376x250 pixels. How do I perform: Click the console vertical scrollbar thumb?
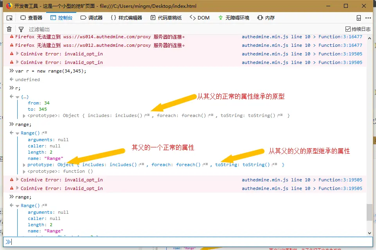click(369, 213)
